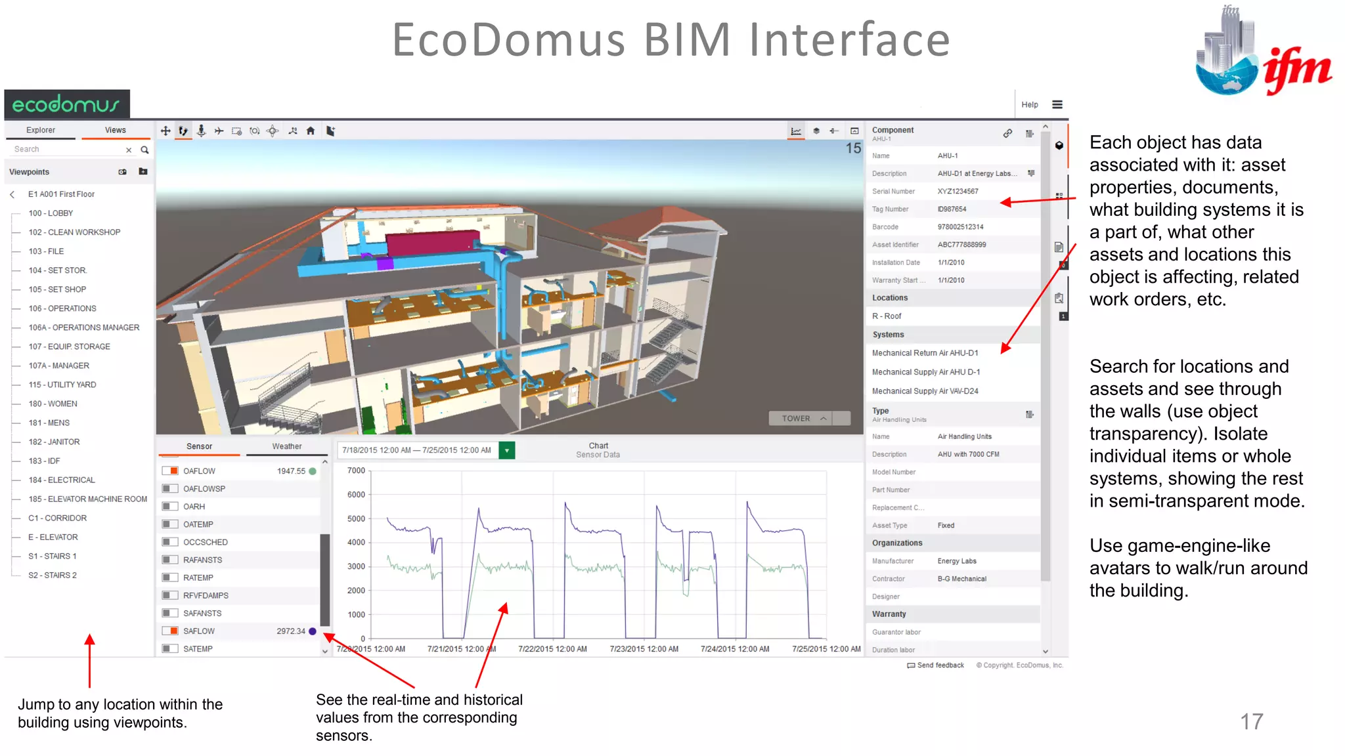Enable the SATEMP sensor checkbox
The image size is (1345, 756).
click(x=170, y=648)
